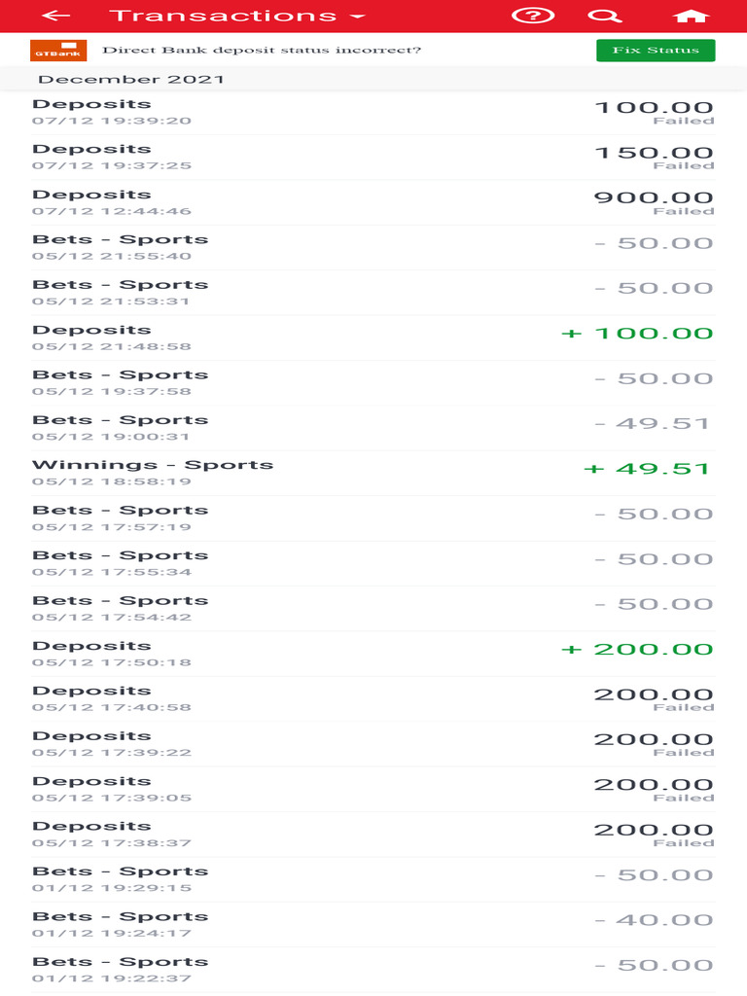Image resolution: width=747 pixels, height=996 pixels.
Task: Tap the back arrow icon
Action: pyautogui.click(x=56, y=16)
